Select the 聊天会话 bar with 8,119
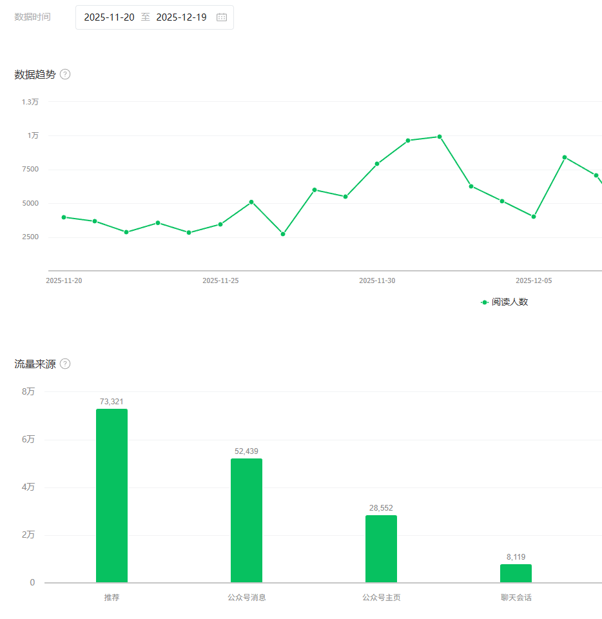Screen dimensions: 602x619 tap(516, 573)
